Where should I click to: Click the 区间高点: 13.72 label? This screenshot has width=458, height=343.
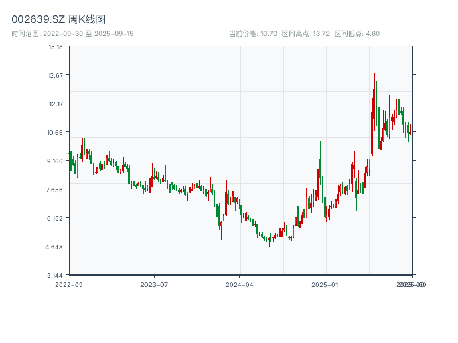306,34
